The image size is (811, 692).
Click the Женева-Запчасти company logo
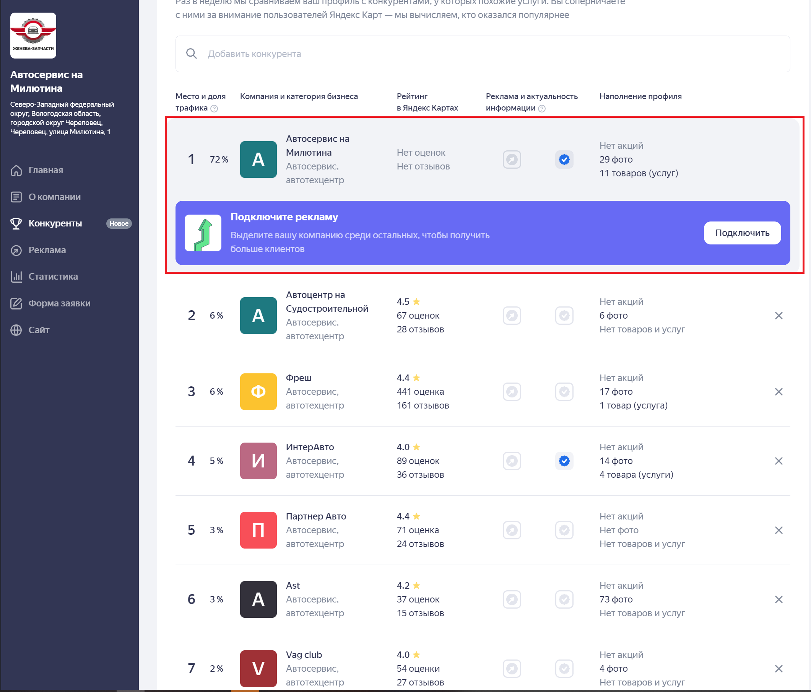coord(33,36)
